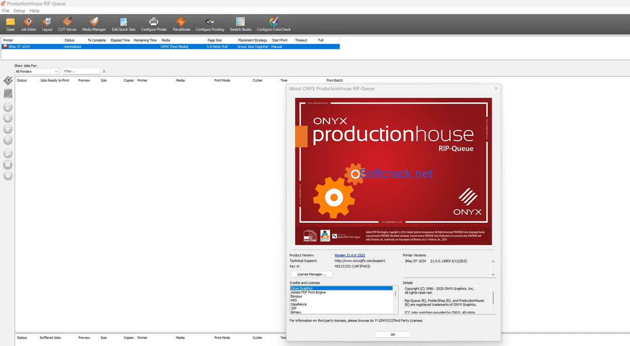Click OK to close the About dialog
This screenshot has width=630, height=346.
point(393,335)
